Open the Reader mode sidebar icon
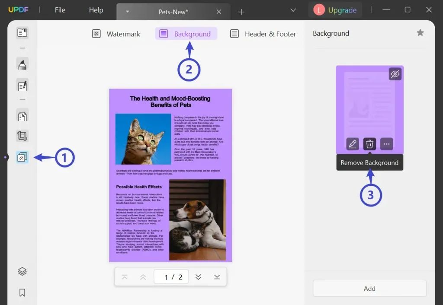This screenshot has width=443, height=305. coord(22,33)
